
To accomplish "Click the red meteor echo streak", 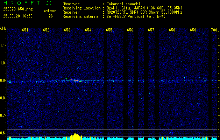I will [x=75, y=80].
